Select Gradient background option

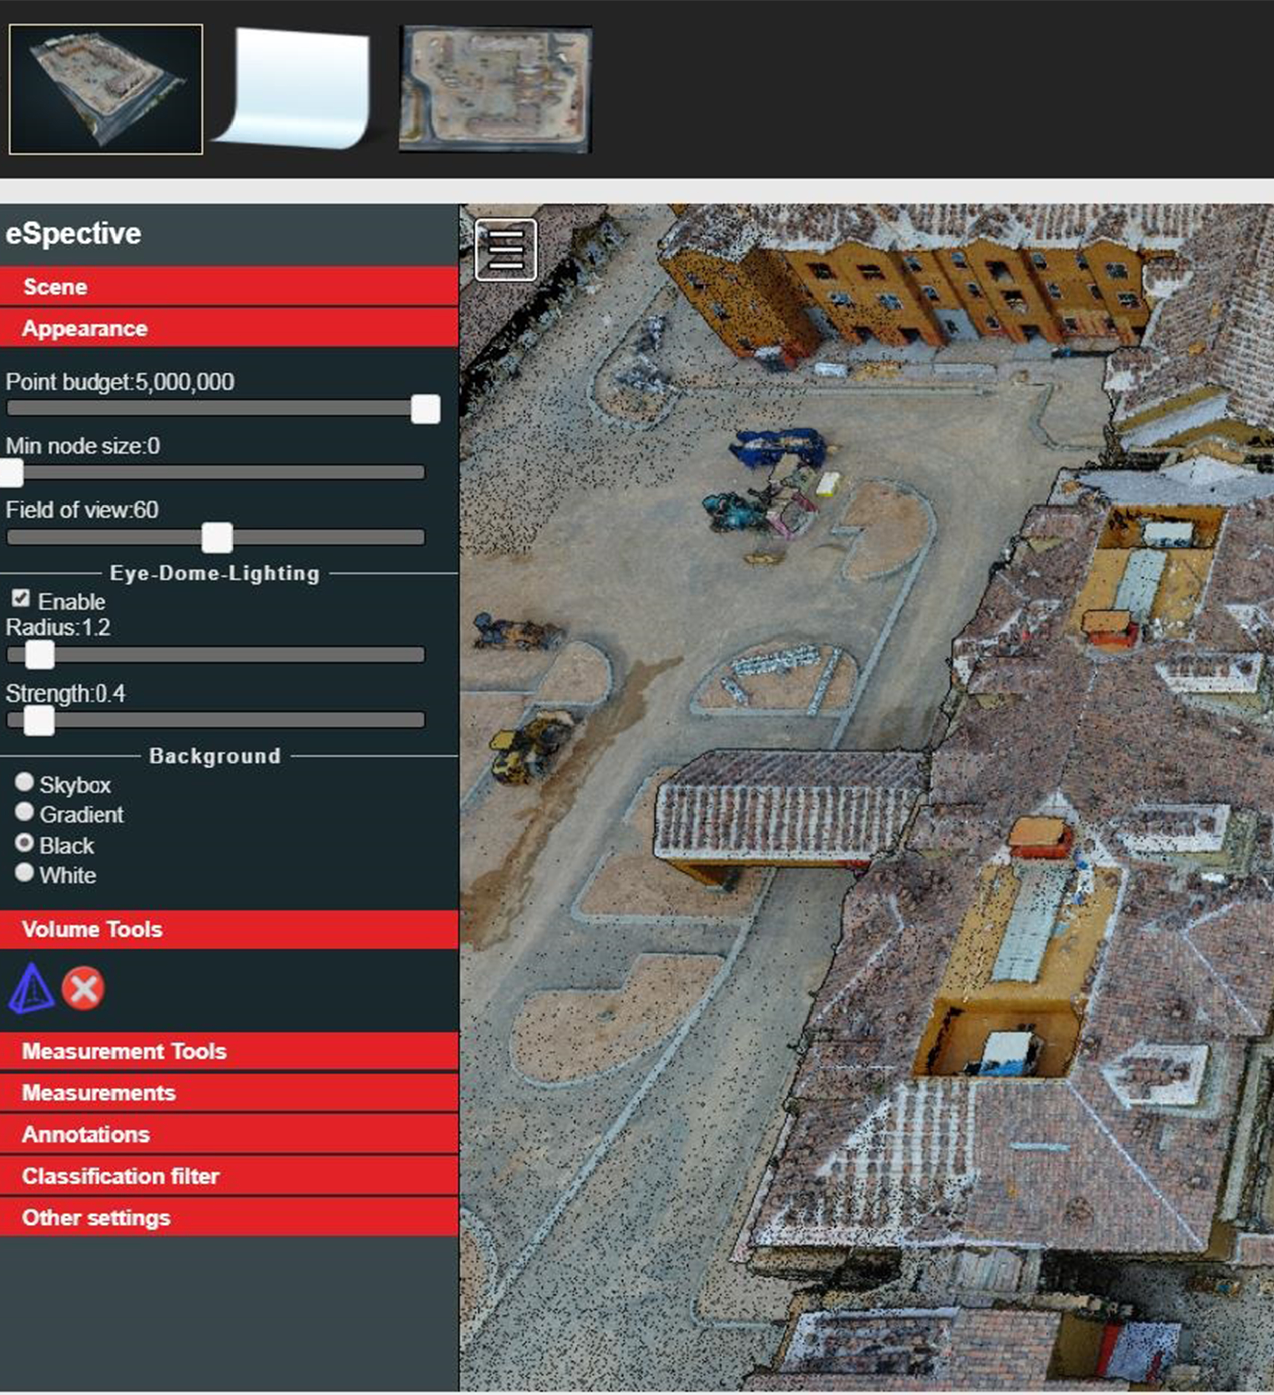coord(24,812)
